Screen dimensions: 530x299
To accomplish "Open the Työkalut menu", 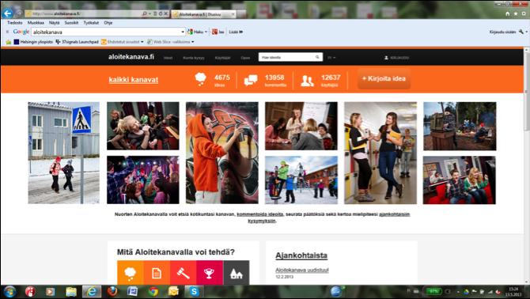I will (91, 23).
